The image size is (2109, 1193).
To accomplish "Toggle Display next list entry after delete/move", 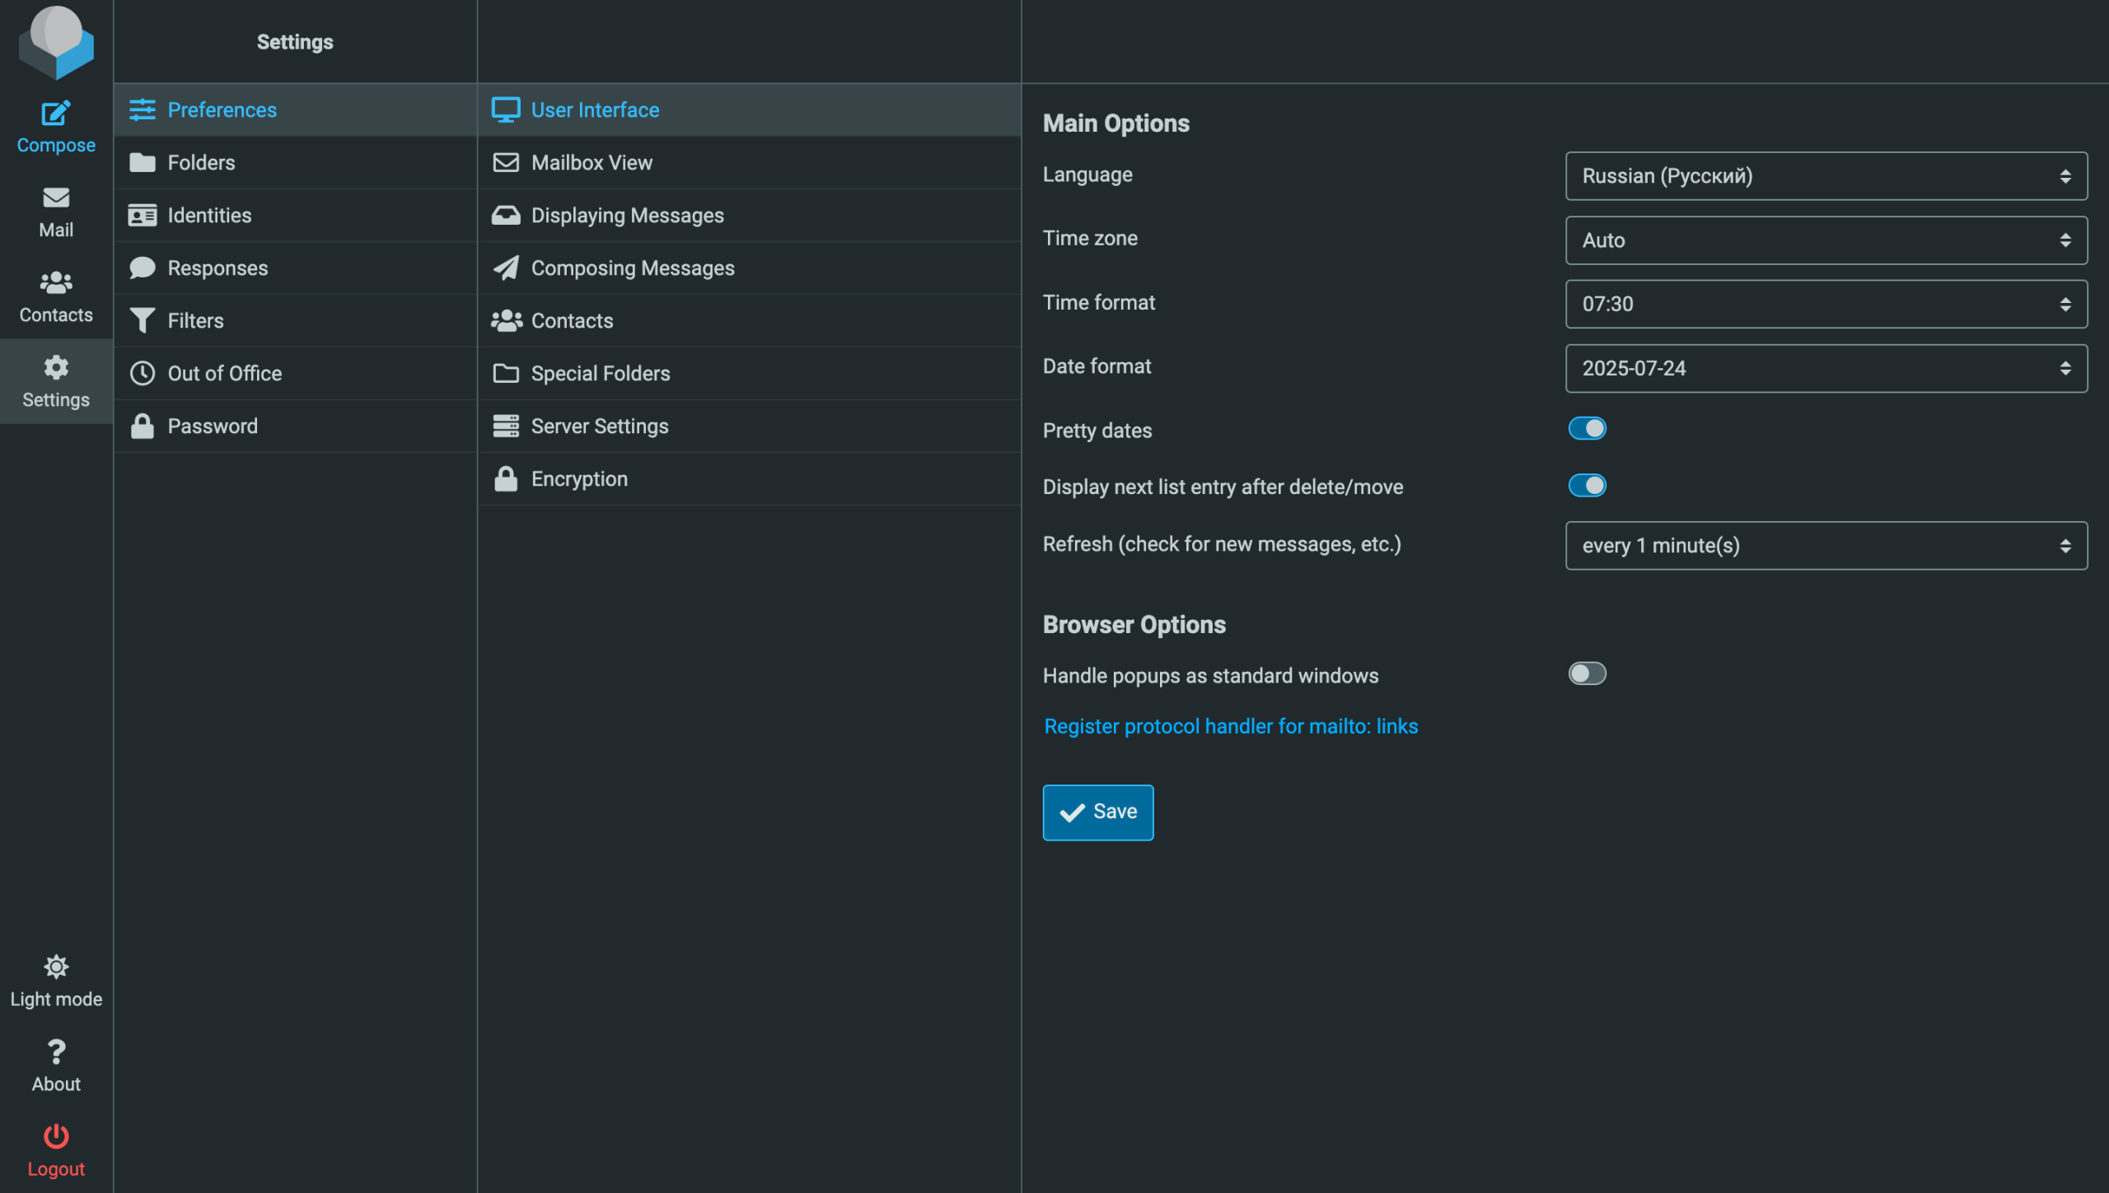I will point(1587,486).
